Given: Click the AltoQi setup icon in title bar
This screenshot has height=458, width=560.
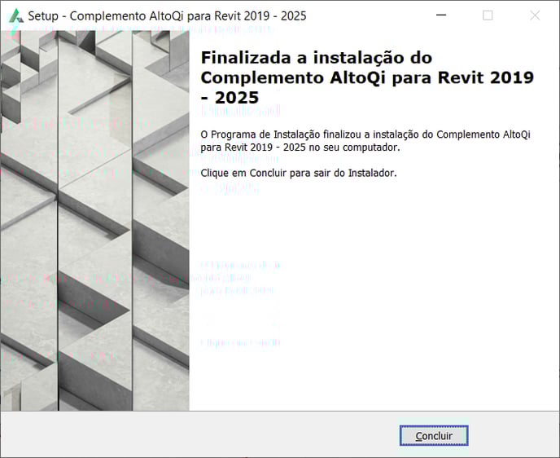Looking at the screenshot, I should pos(15,15).
